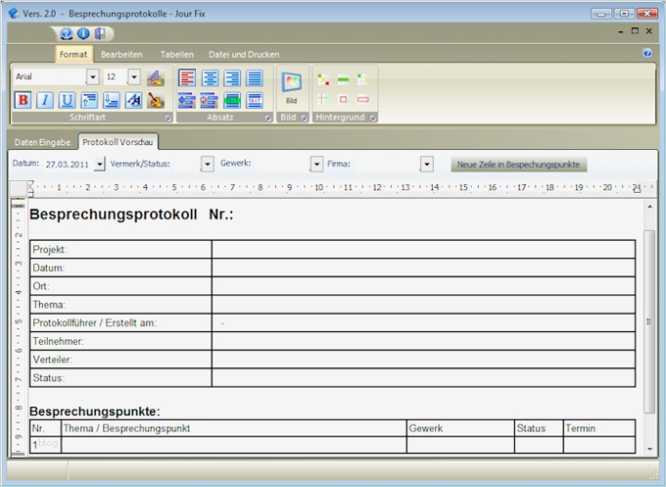Toggle italic text formatting

[45, 100]
